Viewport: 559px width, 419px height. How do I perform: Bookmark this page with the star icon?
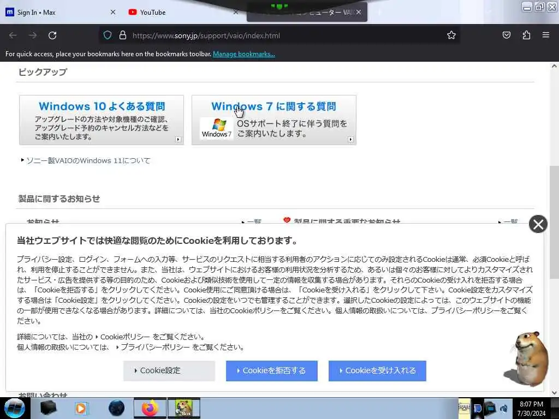click(x=451, y=35)
